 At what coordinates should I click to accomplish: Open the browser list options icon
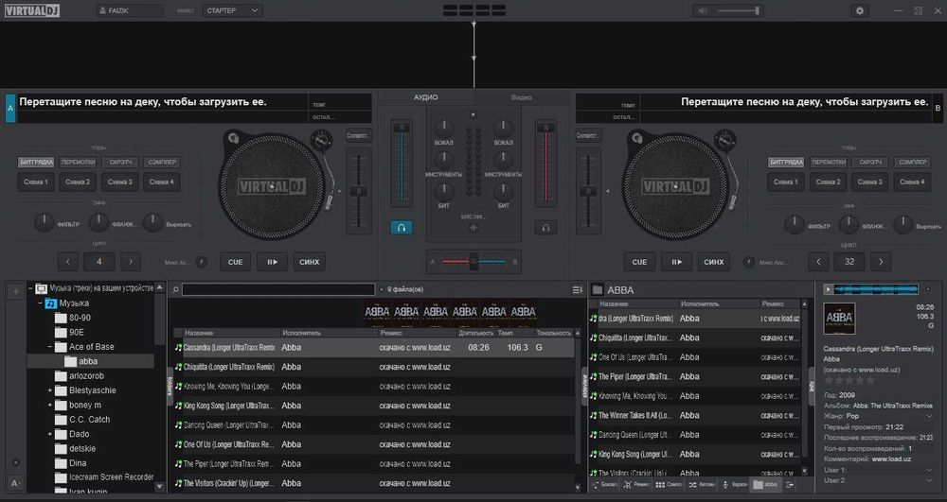577,289
